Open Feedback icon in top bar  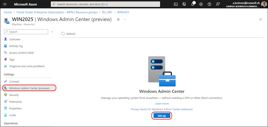tap(218, 4)
